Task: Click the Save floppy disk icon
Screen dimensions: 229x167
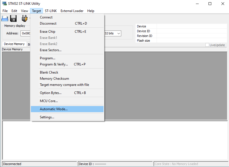Action: pos(13,18)
